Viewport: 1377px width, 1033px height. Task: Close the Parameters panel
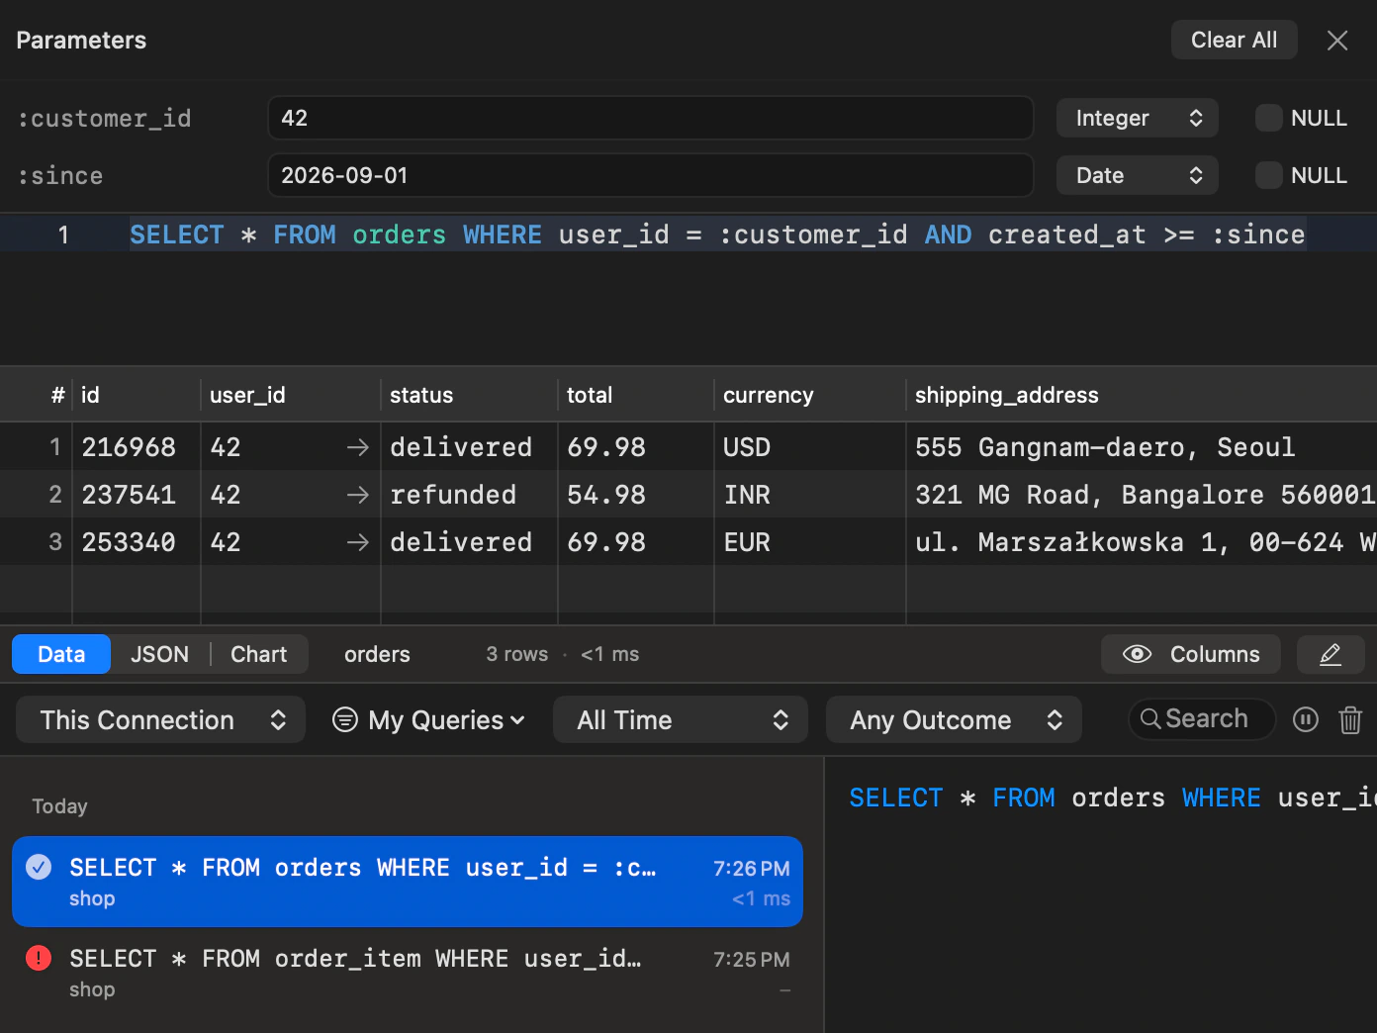pyautogui.click(x=1337, y=41)
